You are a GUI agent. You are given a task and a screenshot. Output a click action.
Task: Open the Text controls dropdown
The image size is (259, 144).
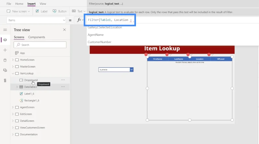pyautogui.click(x=79, y=11)
